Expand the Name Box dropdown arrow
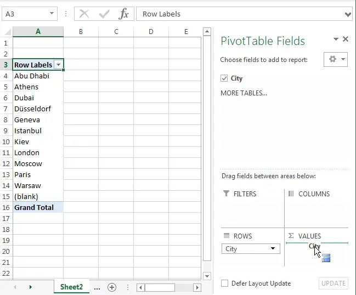The height and width of the screenshot is (295, 356). pyautogui.click(x=52, y=13)
